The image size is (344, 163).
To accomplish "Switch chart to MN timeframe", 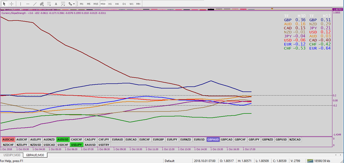I will (x=138, y=4).
